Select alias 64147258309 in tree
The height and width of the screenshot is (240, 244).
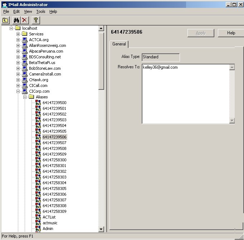click(x=54, y=211)
